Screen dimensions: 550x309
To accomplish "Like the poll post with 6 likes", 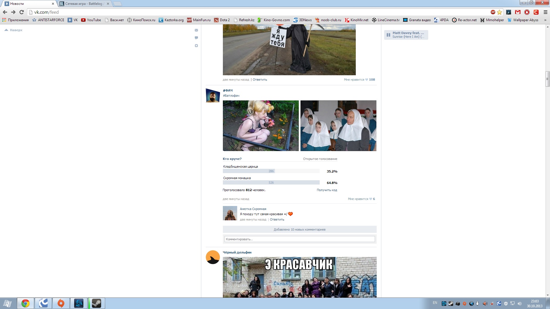I will [x=361, y=199].
